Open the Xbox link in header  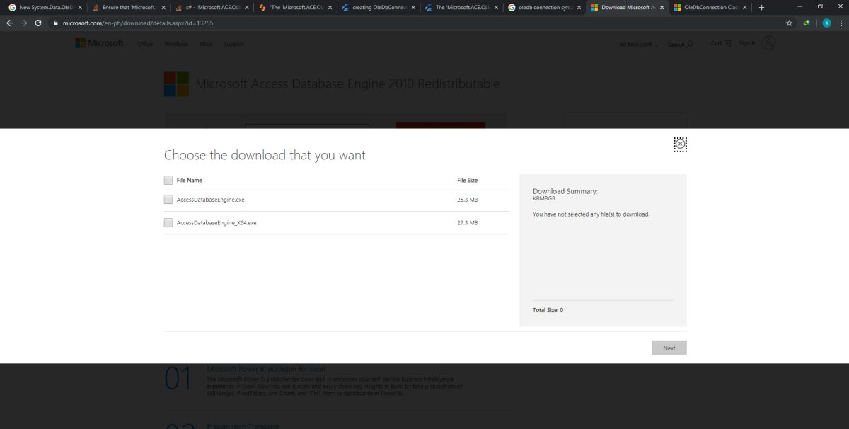pos(206,44)
